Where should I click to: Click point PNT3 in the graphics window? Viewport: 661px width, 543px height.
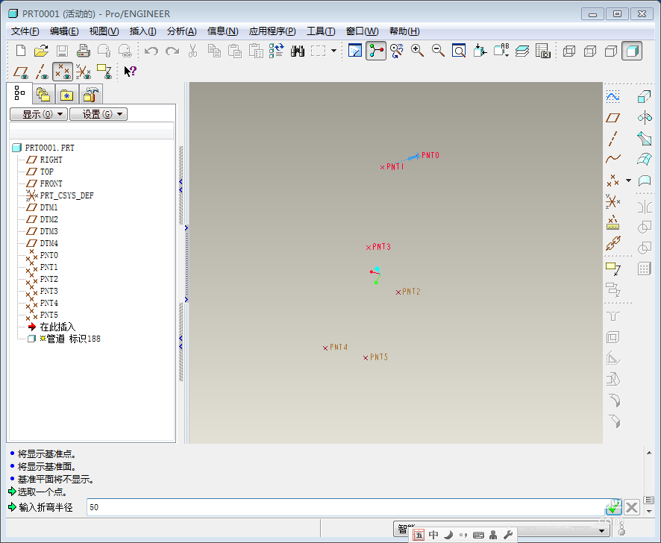click(369, 248)
